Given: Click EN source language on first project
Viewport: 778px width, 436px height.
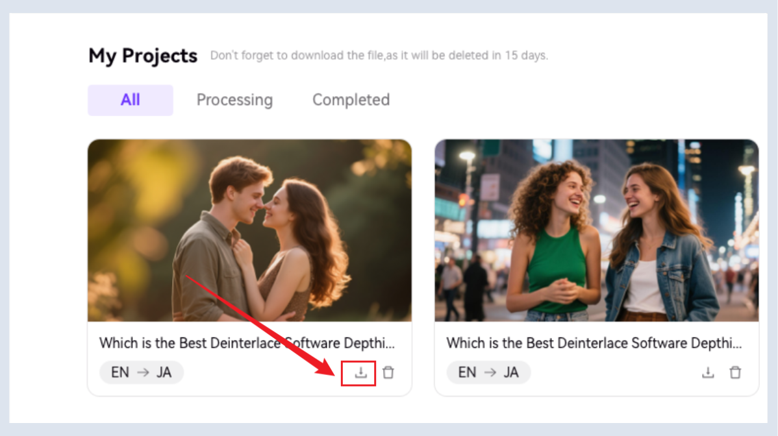Looking at the screenshot, I should coord(120,372).
